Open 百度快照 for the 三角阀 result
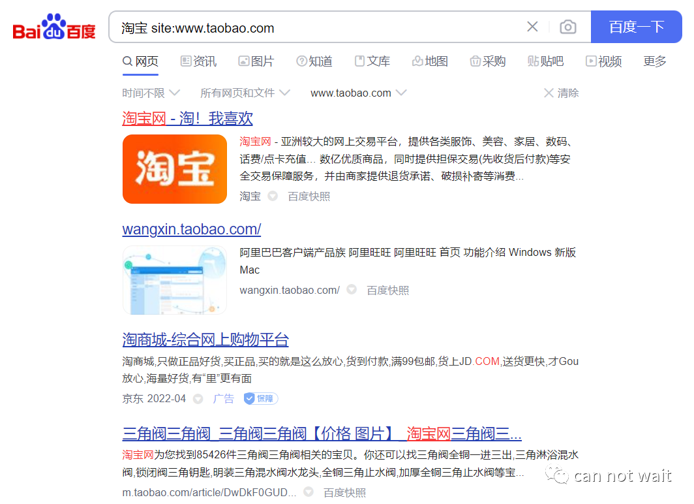694x504 pixels. click(x=345, y=492)
